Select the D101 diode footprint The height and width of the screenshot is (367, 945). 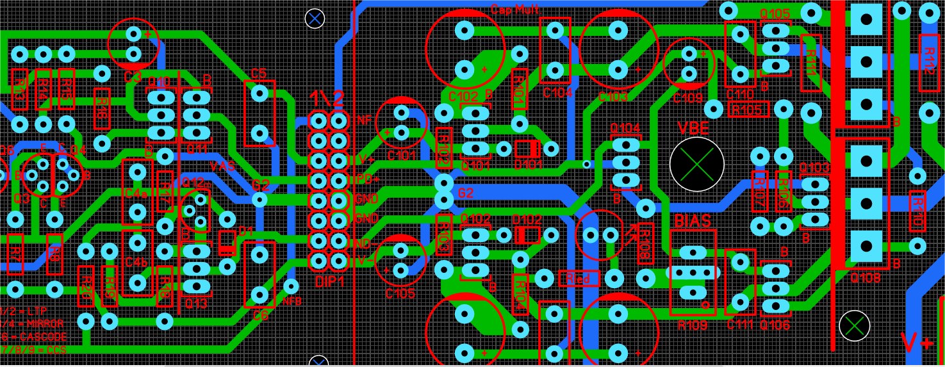(528, 149)
